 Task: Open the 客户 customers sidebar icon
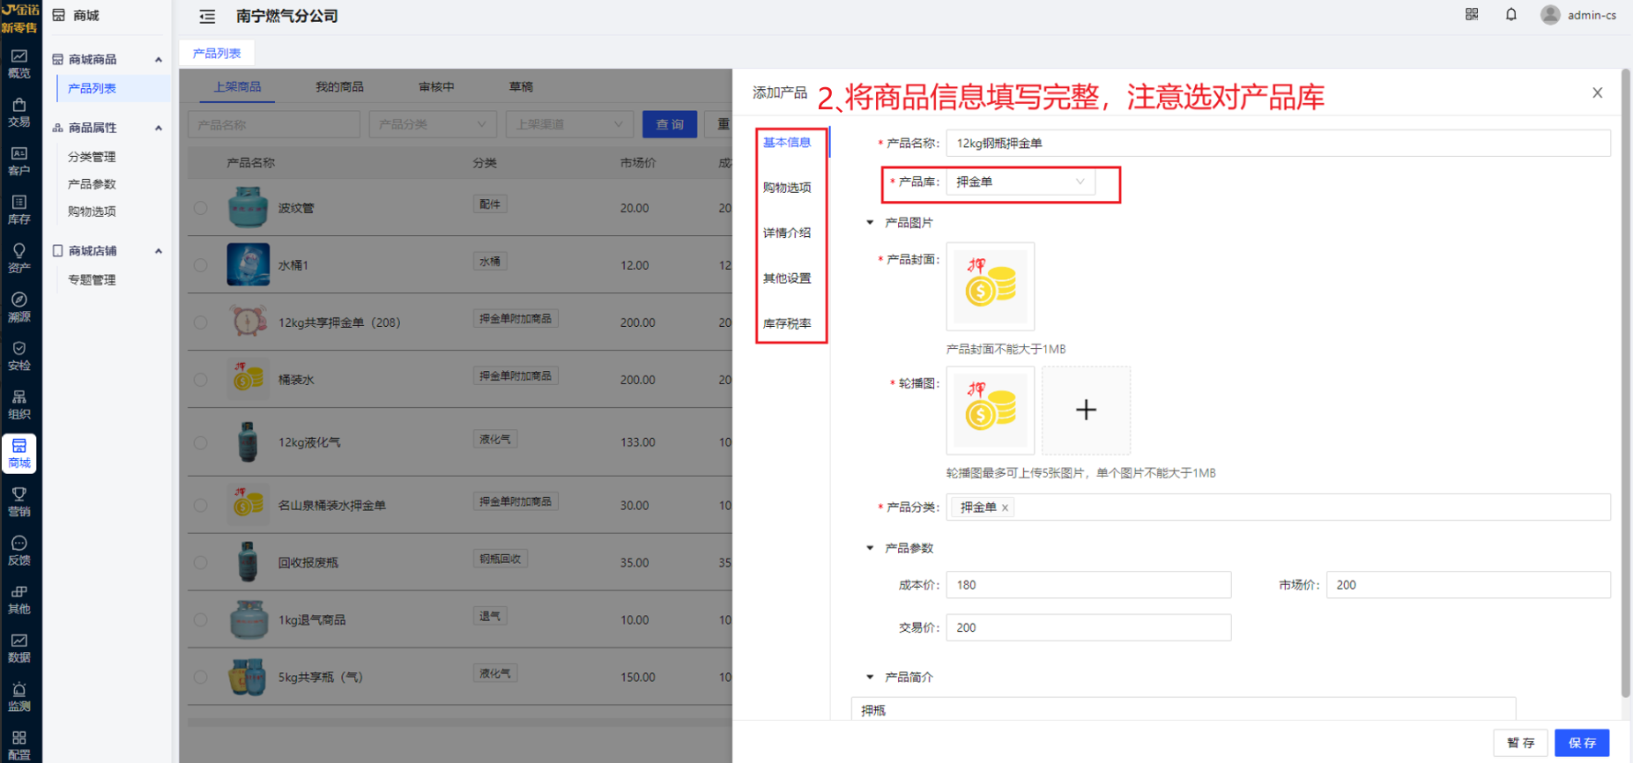(19, 161)
